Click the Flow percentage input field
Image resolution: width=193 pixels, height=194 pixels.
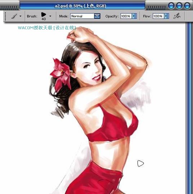click(158, 16)
